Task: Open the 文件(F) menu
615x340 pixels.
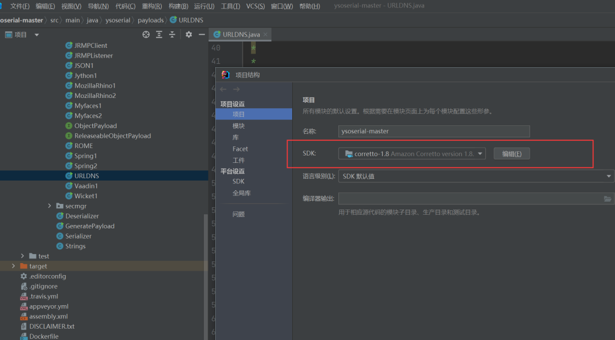Action: coord(19,6)
